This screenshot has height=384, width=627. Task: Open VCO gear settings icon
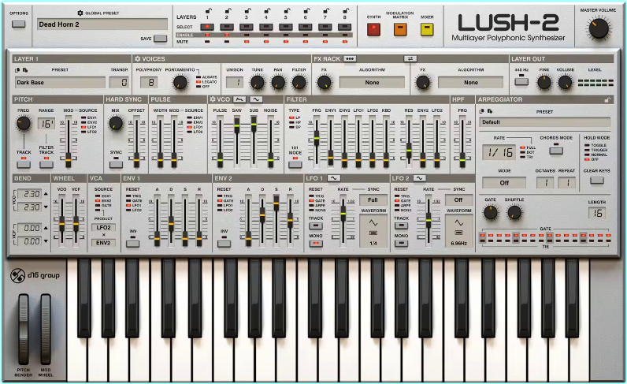[x=213, y=99]
